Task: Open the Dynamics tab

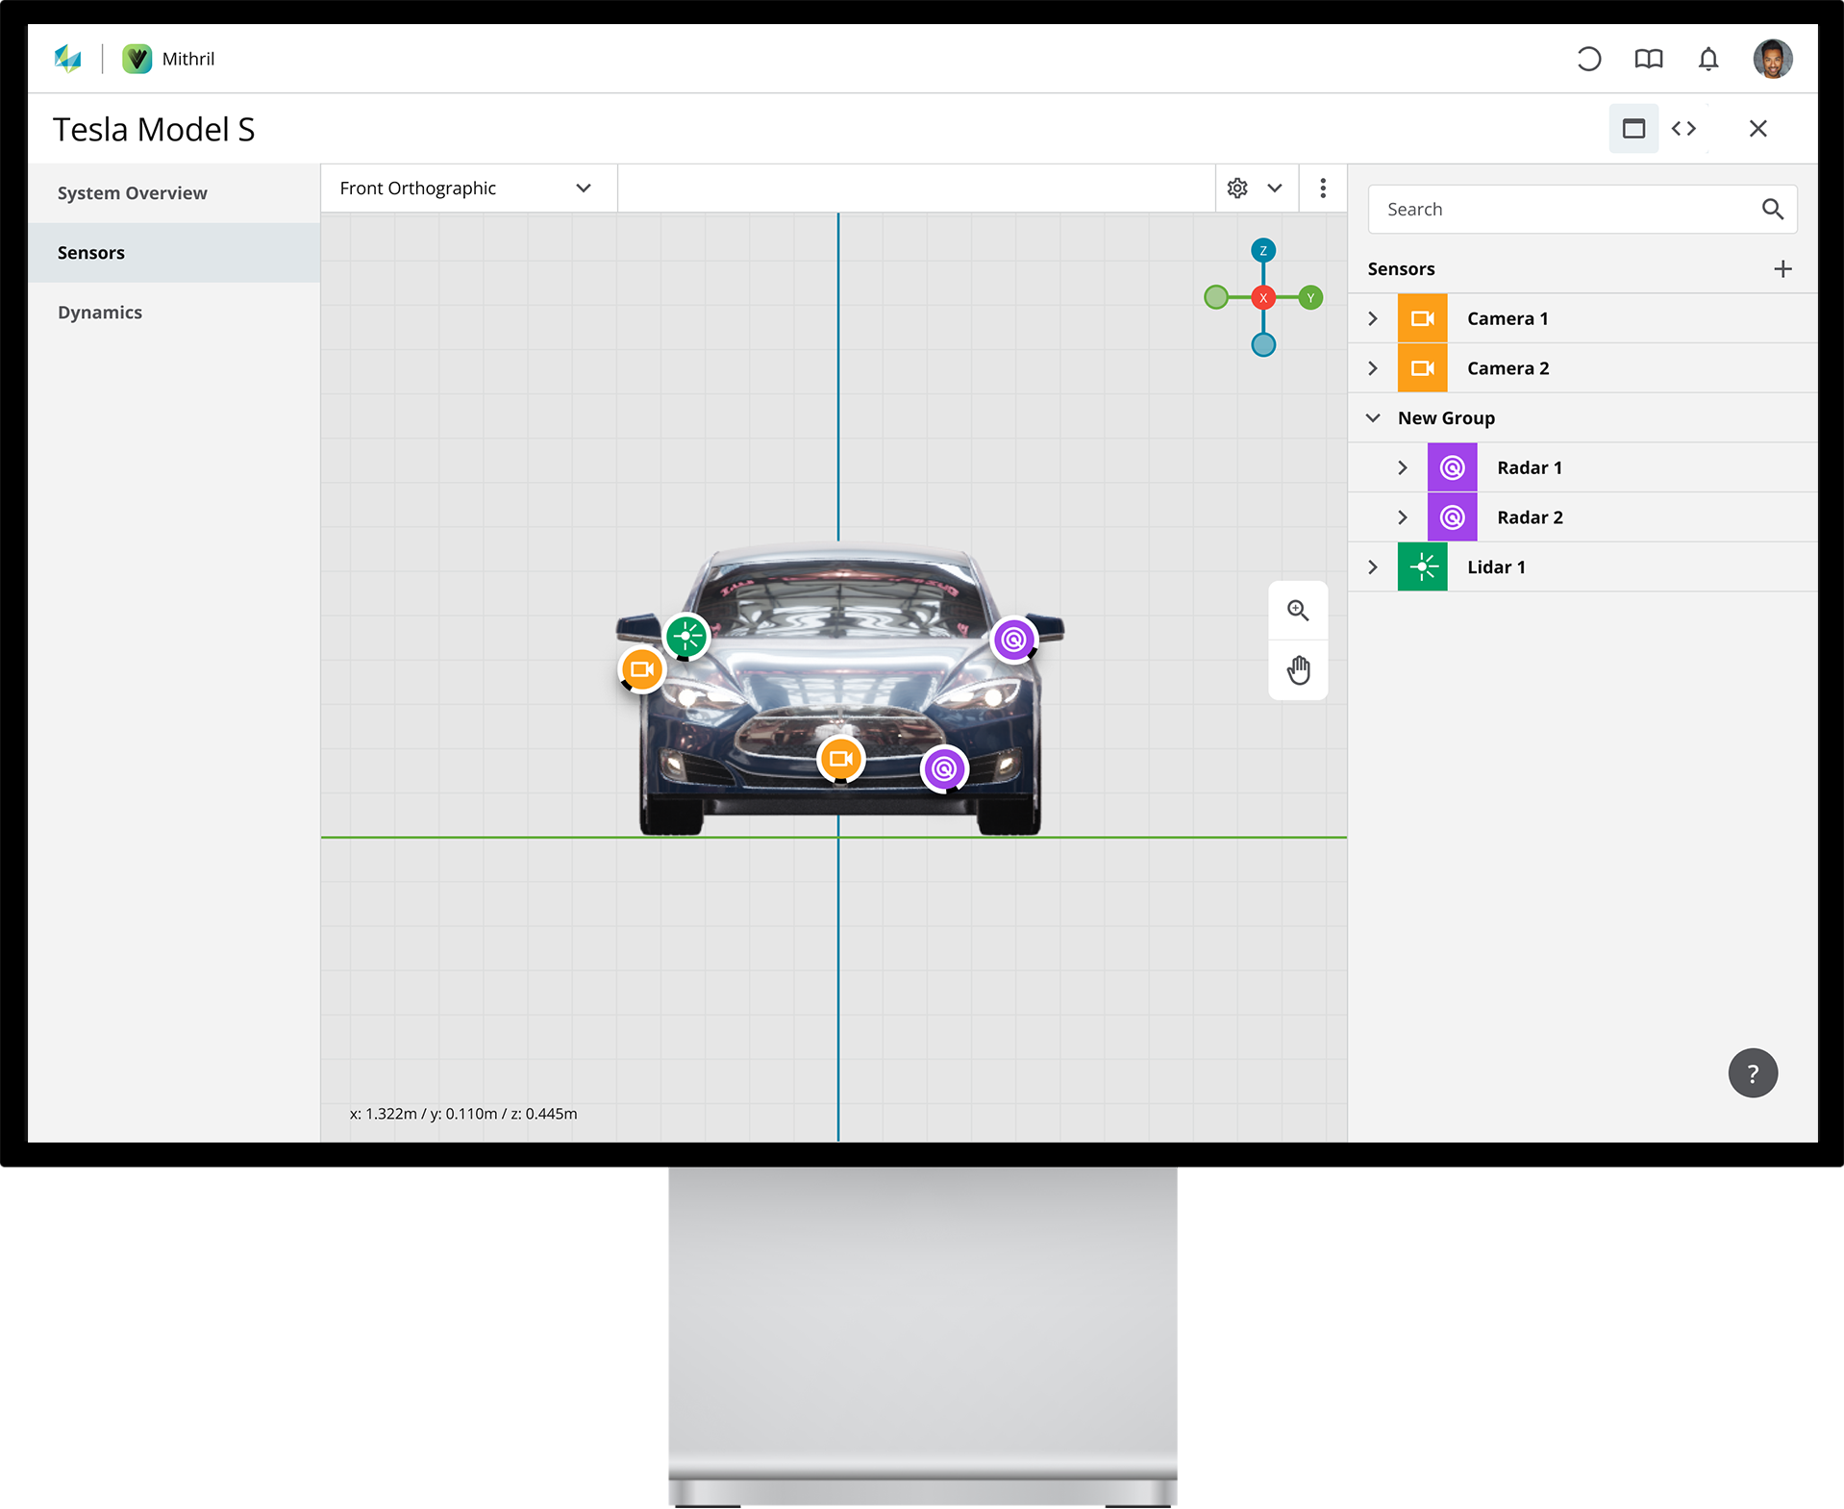Action: tap(174, 313)
